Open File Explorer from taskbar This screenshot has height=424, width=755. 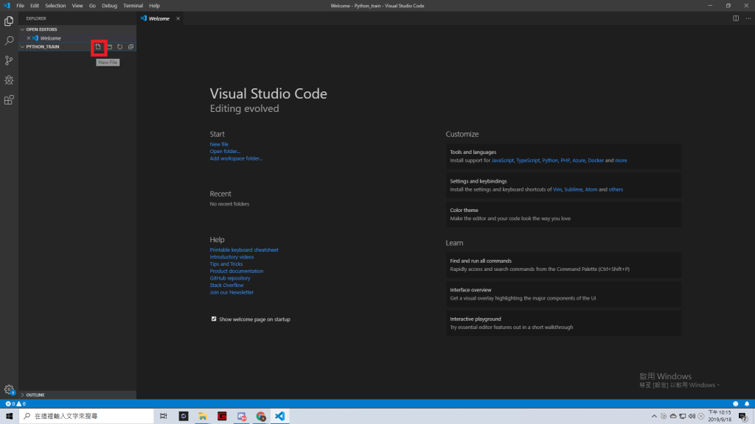click(203, 417)
